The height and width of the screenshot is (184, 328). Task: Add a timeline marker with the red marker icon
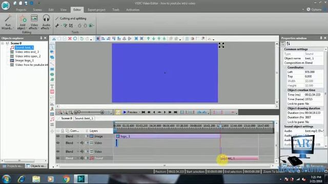coord(214,112)
